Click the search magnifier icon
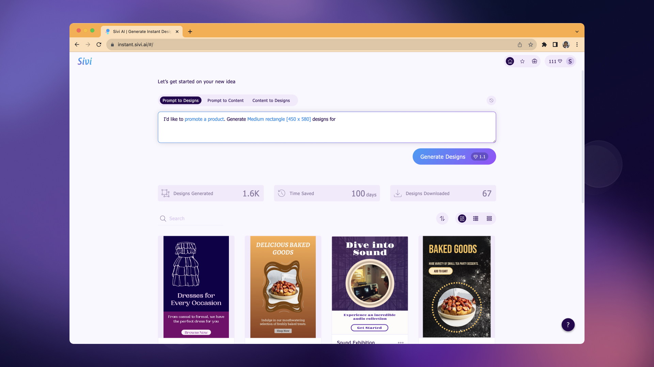The width and height of the screenshot is (654, 367). pos(162,218)
